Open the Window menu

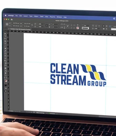(59, 17)
